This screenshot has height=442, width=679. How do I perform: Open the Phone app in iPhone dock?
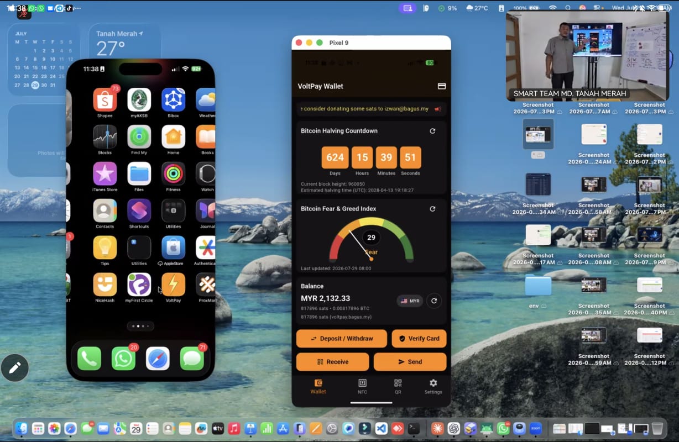pyautogui.click(x=89, y=359)
